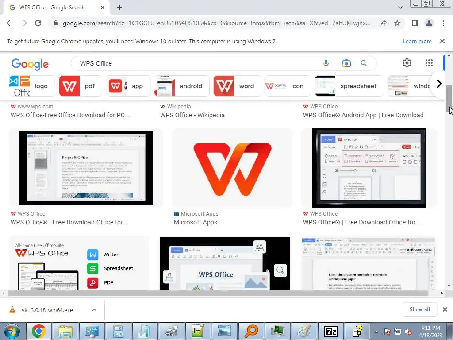Open the Windows Start menu

click(12, 331)
